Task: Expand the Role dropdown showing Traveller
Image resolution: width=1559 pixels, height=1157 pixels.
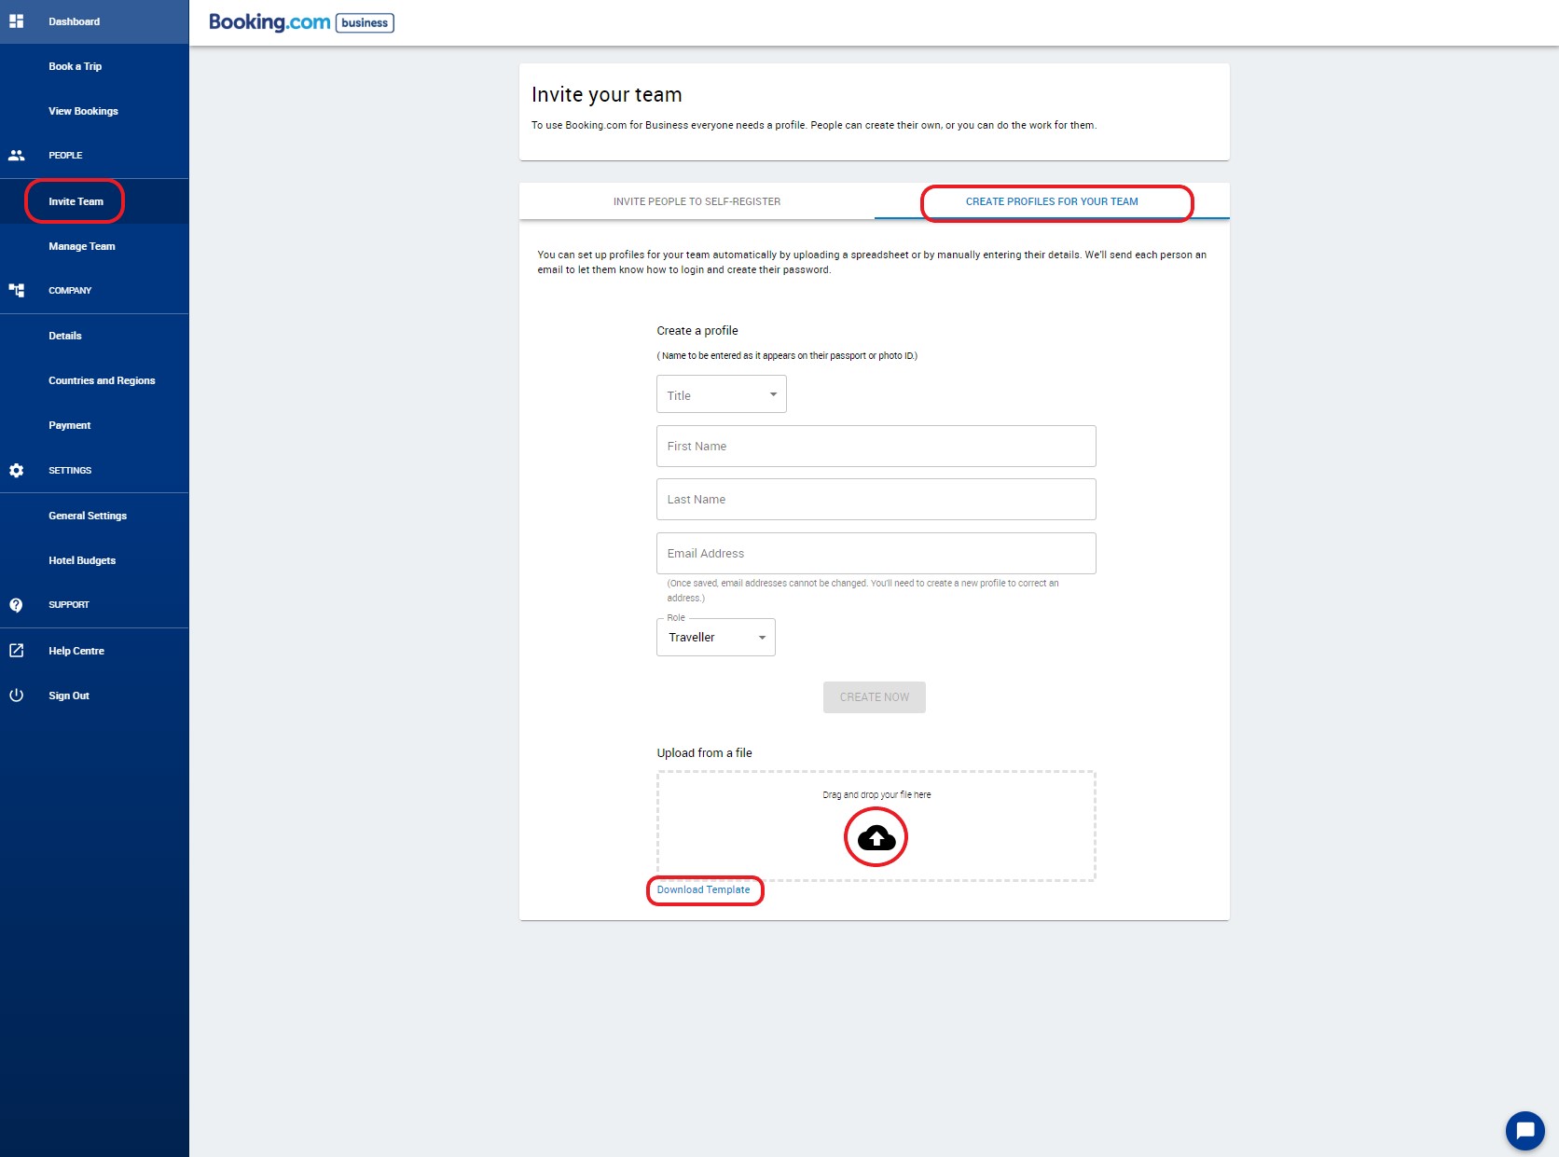Action: 715,637
